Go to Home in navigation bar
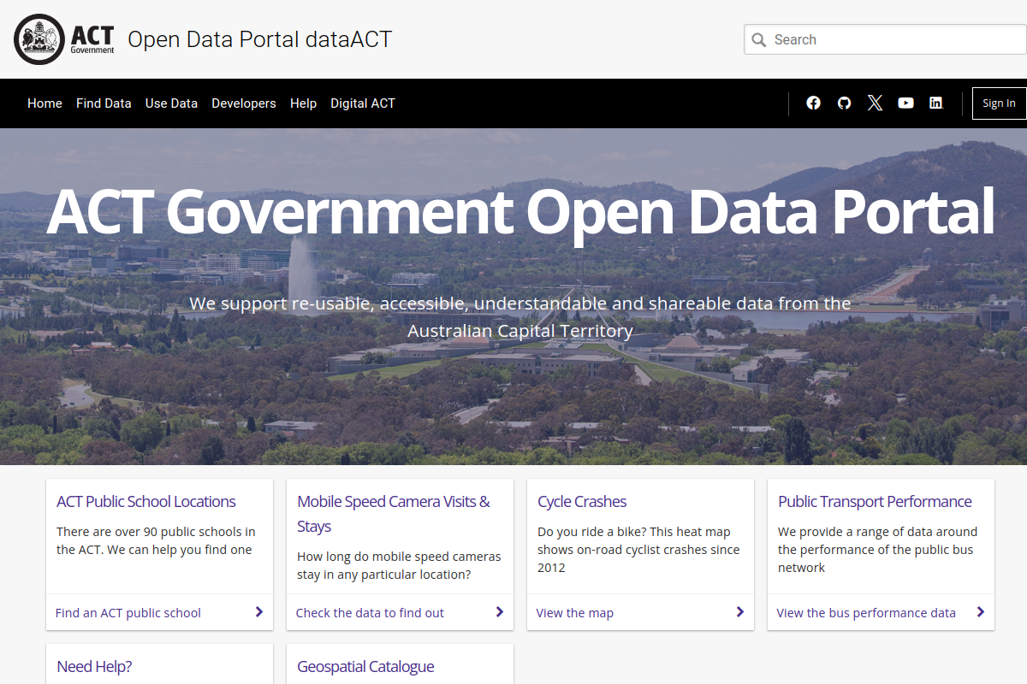The width and height of the screenshot is (1027, 684). [x=45, y=103]
